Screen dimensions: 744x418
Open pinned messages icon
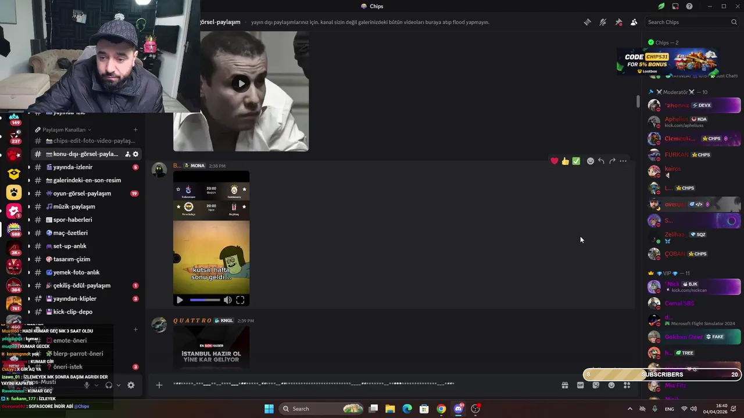[x=618, y=22]
